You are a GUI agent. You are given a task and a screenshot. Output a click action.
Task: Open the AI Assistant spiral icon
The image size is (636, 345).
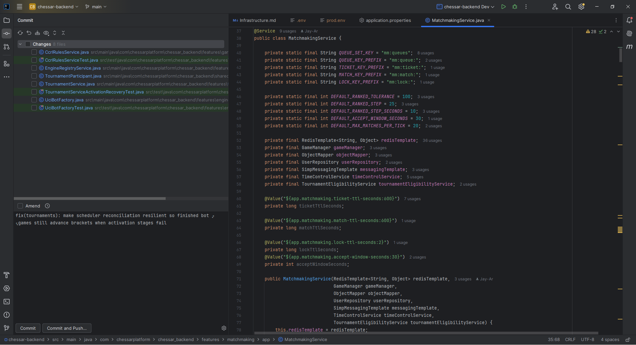click(629, 33)
